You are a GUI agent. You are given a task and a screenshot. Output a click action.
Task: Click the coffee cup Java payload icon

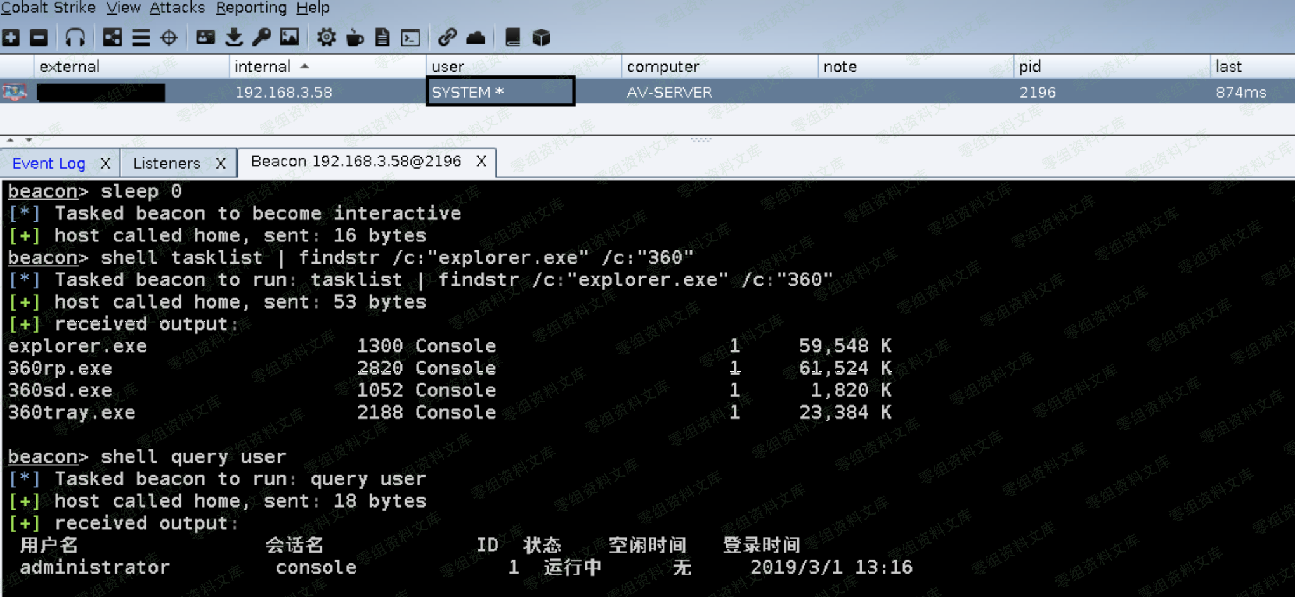point(355,38)
